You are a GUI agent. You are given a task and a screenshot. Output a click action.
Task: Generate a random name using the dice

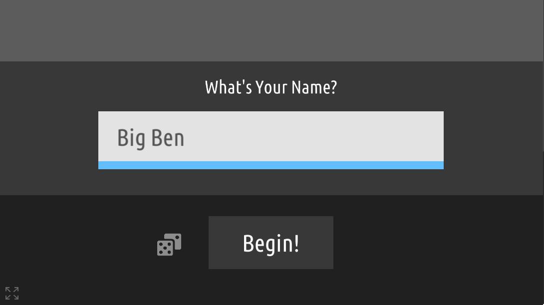[x=169, y=244]
